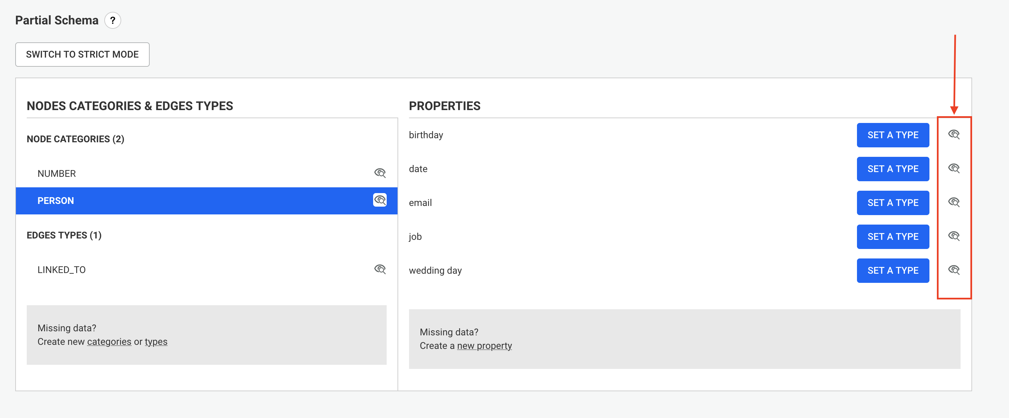This screenshot has height=418, width=1009.
Task: Select the NUMBER node category
Action: (207, 173)
